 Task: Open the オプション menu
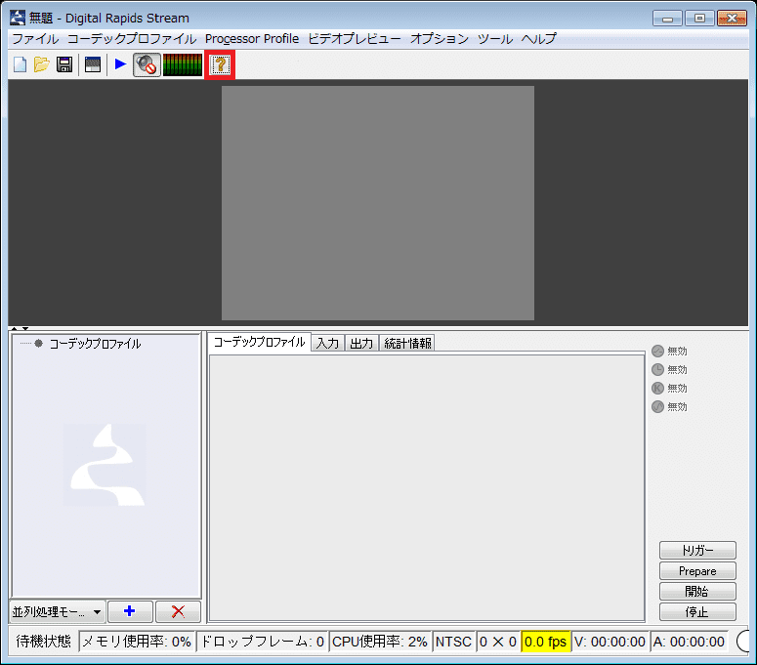(440, 39)
